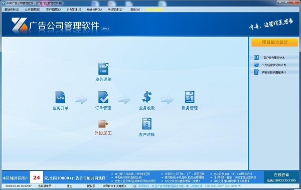Click the app logo icon in title bar

click(x=4, y=4)
